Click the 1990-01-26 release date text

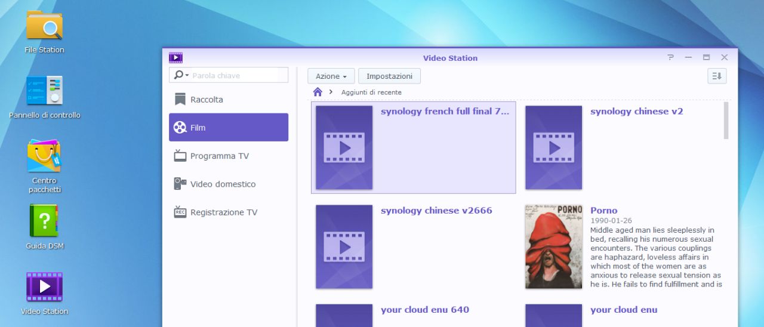tap(611, 221)
